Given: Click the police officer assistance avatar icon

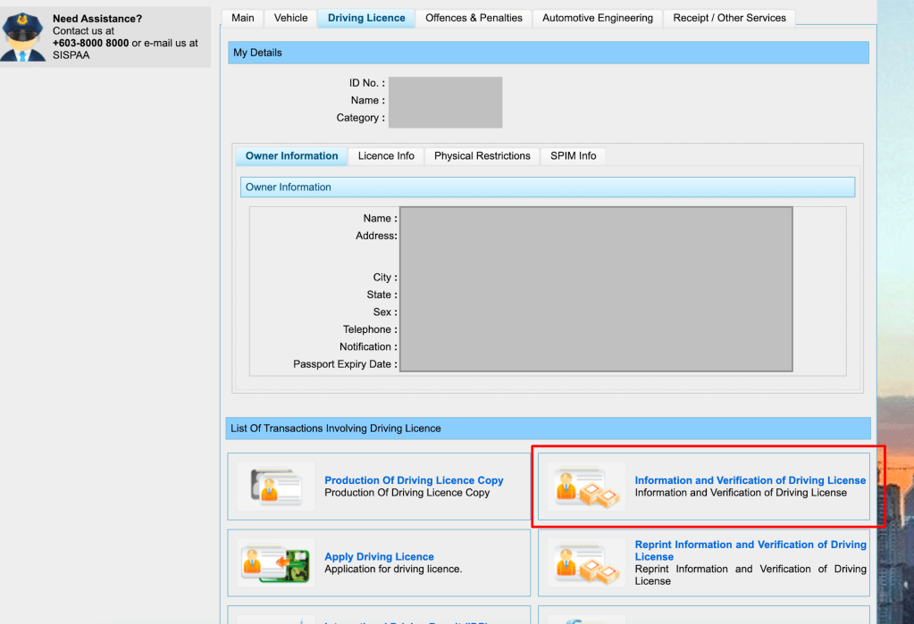Looking at the screenshot, I should tap(24, 37).
